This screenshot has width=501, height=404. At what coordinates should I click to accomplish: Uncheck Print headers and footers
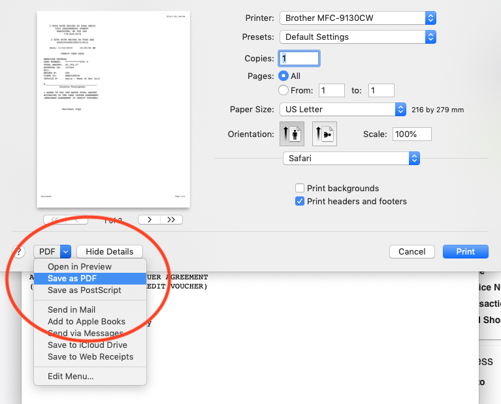coord(300,201)
